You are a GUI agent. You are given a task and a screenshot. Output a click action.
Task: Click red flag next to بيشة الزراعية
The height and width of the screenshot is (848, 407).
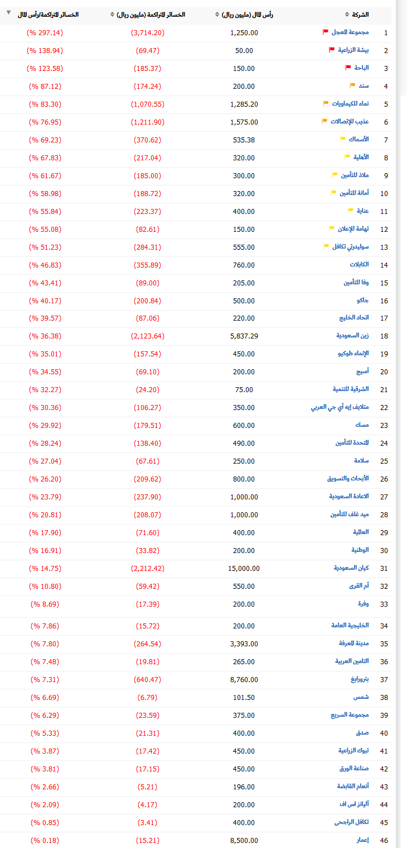coord(332,50)
